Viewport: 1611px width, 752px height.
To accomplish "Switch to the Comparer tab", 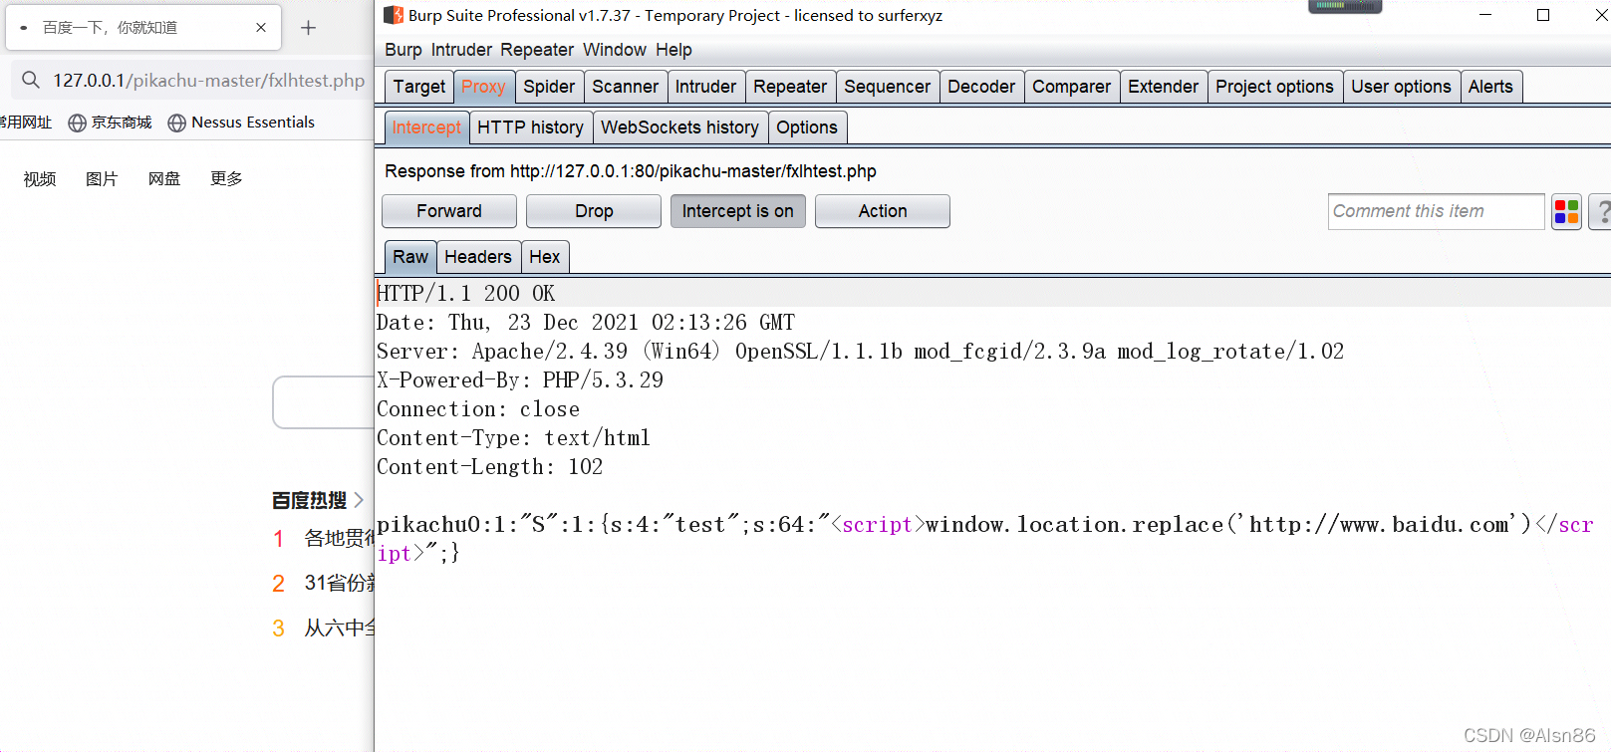I will 1071,87.
